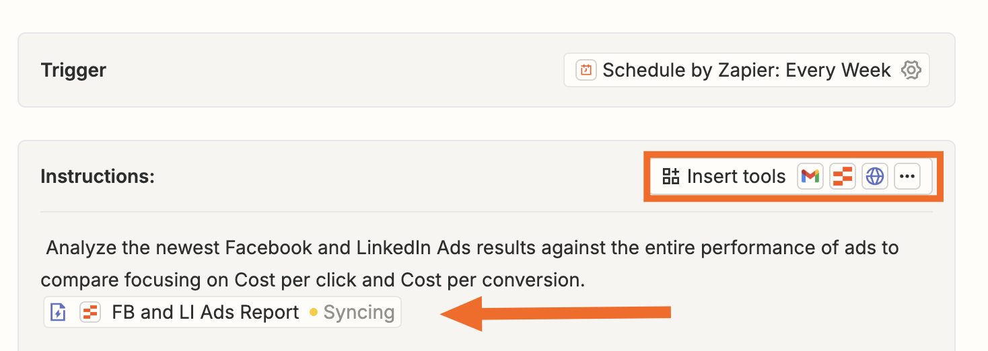Click the Schedule by Zapier calendar icon

click(x=586, y=70)
